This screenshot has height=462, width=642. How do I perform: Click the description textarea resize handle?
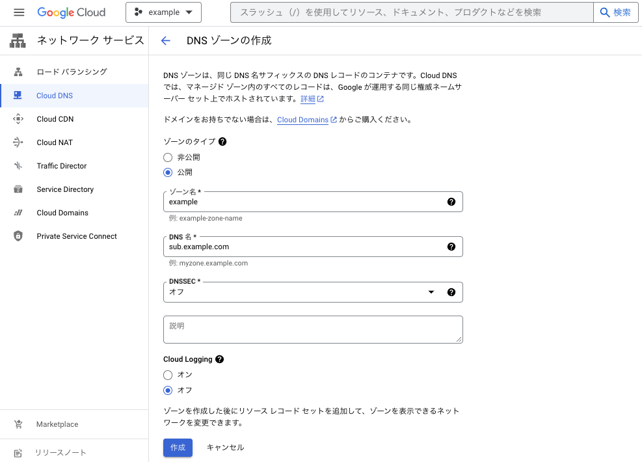point(459,339)
